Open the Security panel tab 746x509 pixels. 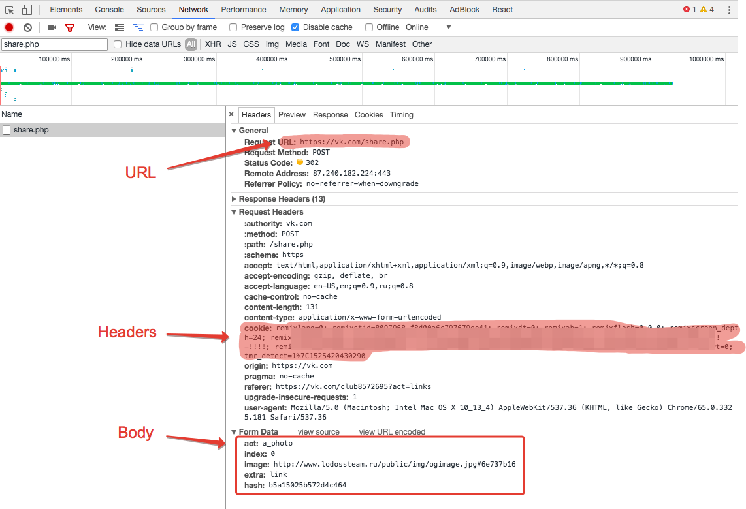[387, 10]
